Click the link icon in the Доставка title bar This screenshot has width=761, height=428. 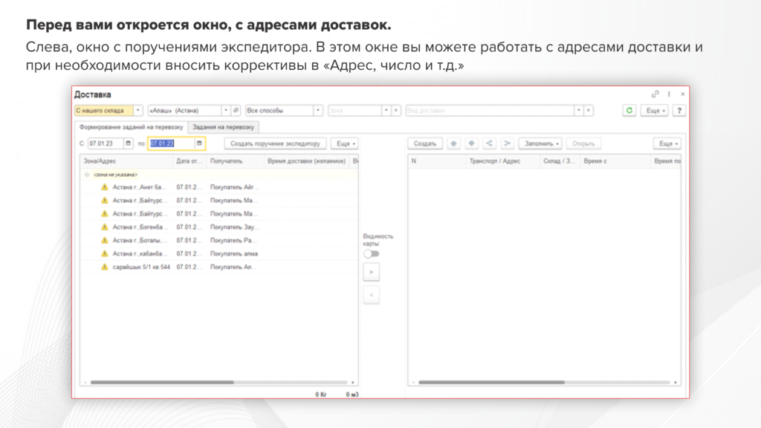tap(655, 94)
